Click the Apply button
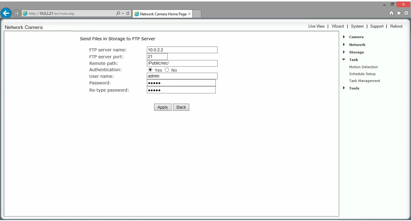This screenshot has width=411, height=221. tap(163, 107)
